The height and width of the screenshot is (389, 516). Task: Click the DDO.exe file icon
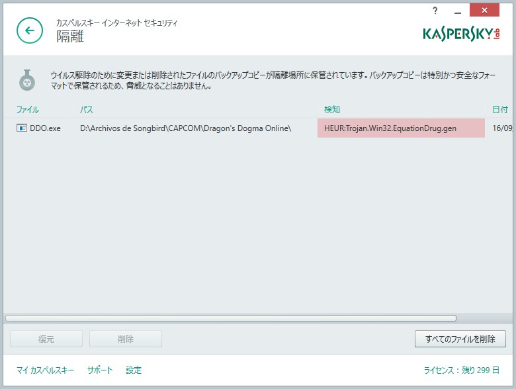pyautogui.click(x=22, y=128)
